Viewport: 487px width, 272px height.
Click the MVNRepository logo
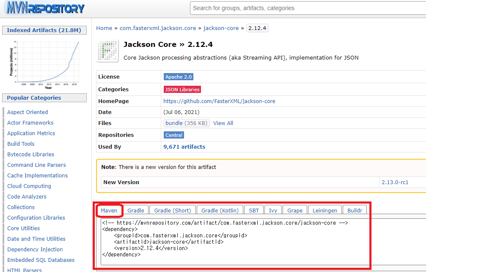pyautogui.click(x=45, y=8)
